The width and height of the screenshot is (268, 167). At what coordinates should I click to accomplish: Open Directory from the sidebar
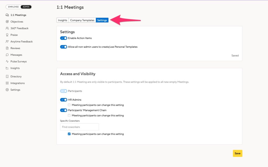(x=16, y=77)
